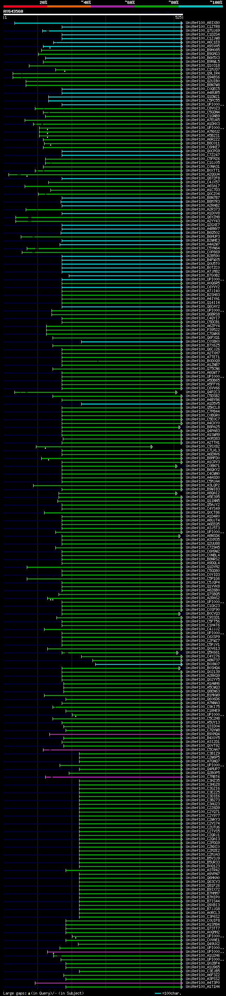Click the cyan ~100% identity legend bar
226x996 pixels.
click(x=201, y=7)
